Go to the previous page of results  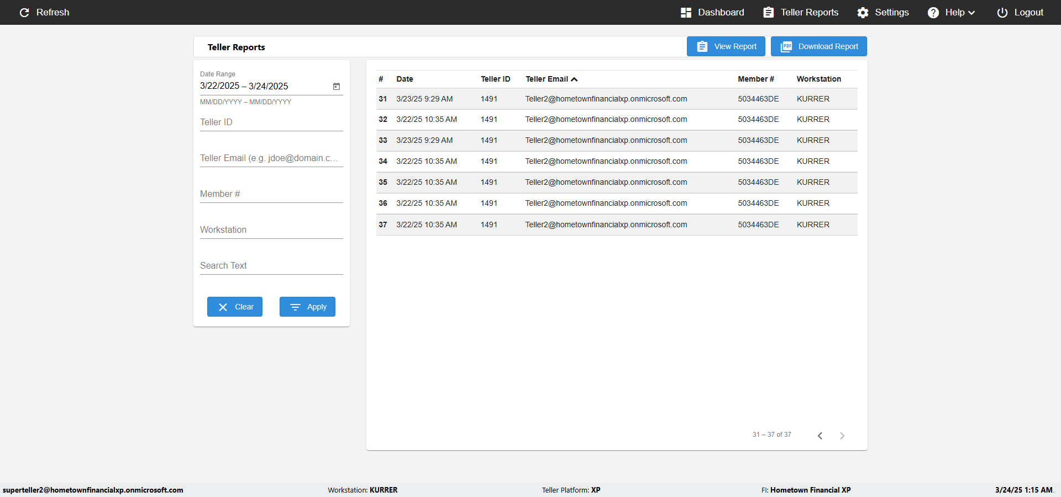pyautogui.click(x=820, y=435)
